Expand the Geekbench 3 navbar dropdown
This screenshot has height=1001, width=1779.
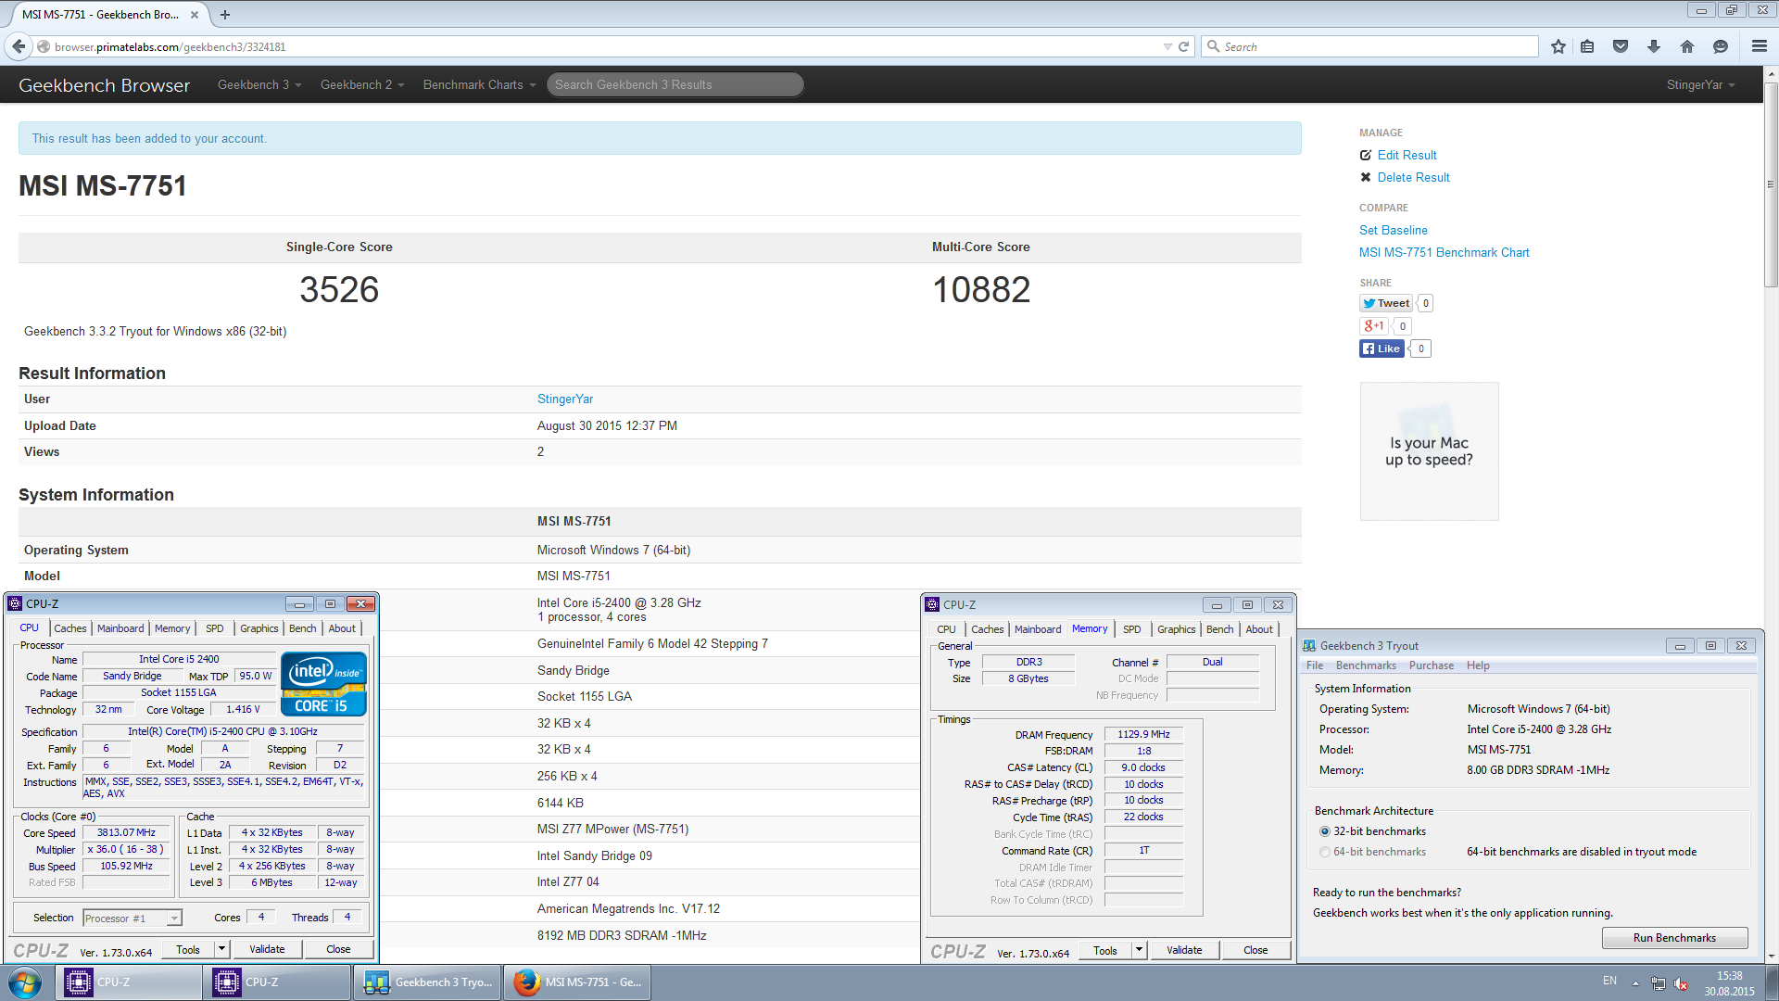point(259,84)
